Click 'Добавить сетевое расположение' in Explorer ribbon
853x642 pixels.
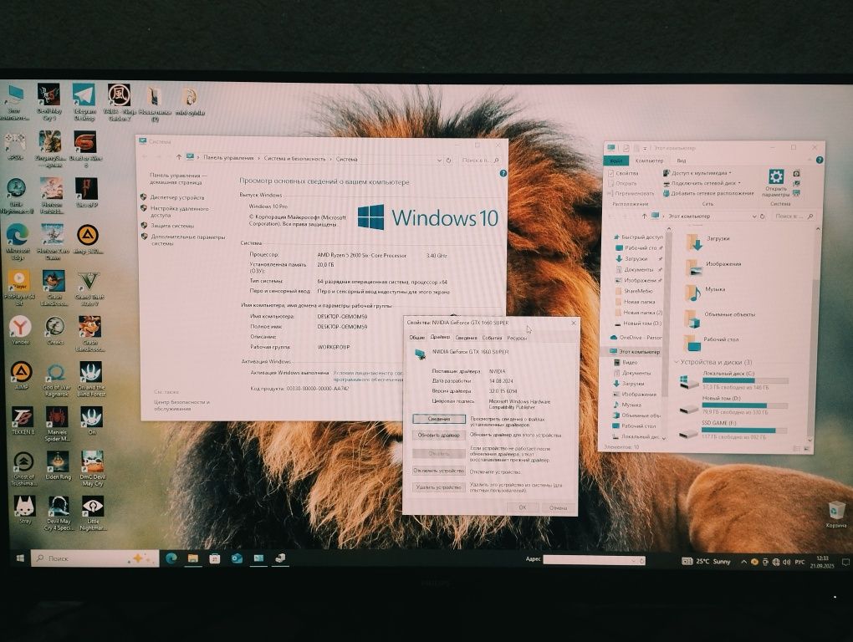(709, 193)
